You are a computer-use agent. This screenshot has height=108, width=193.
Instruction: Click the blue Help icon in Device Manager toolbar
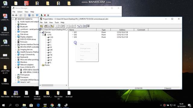(x=30, y=15)
